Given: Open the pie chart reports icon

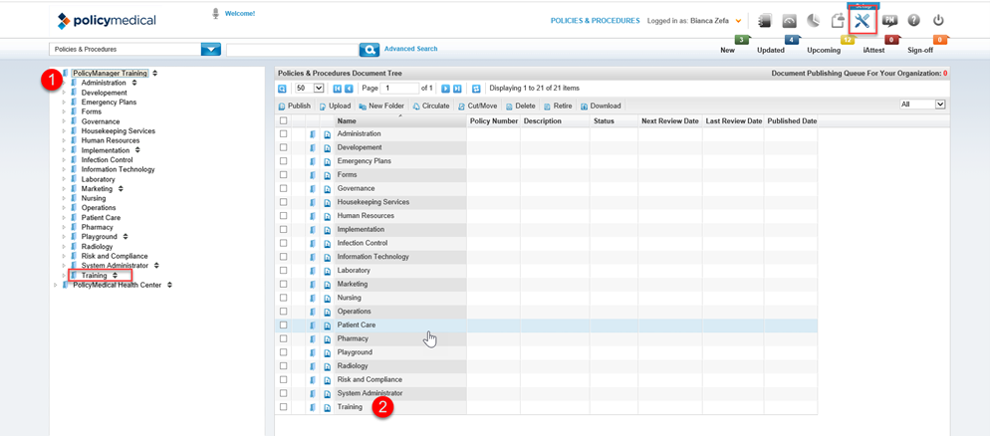Looking at the screenshot, I should (x=813, y=21).
